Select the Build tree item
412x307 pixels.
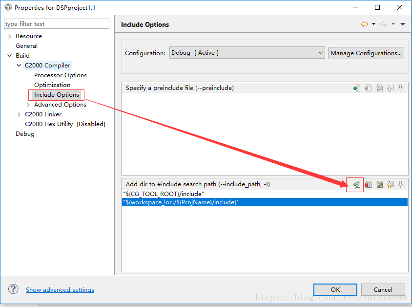click(22, 56)
